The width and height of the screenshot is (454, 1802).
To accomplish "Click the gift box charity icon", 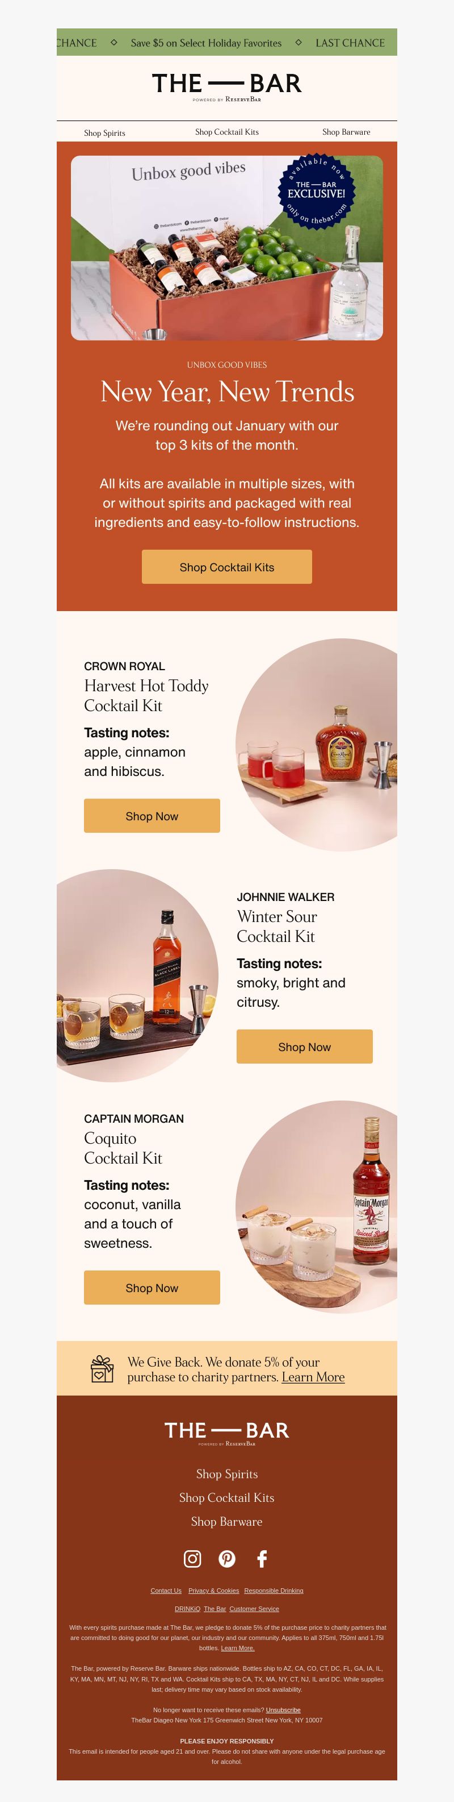I will click(102, 1369).
